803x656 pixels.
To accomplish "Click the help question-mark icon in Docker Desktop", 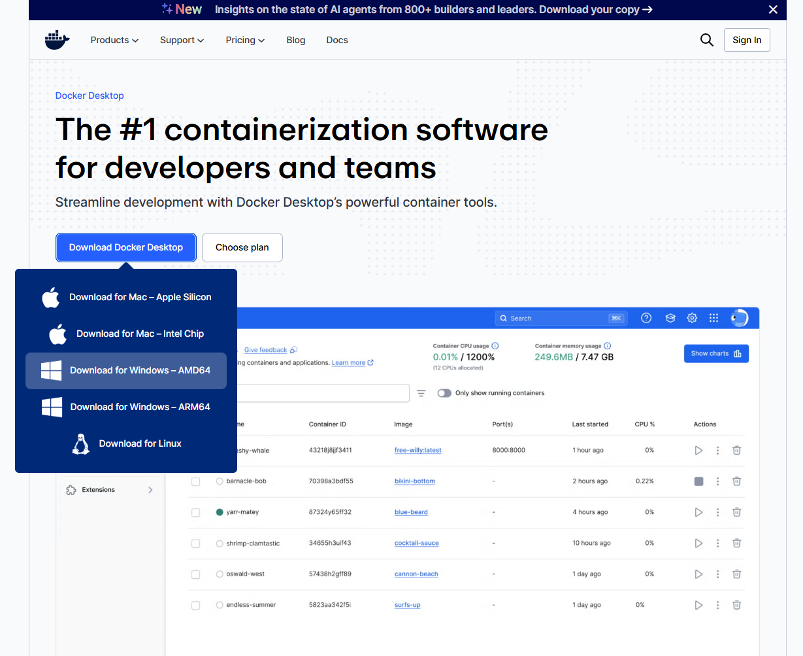I will (x=646, y=318).
